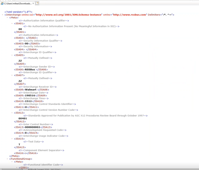Click the Mutually Defined comment under ISA05
The width and height of the screenshot is (199, 170).
click(x=38, y=58)
